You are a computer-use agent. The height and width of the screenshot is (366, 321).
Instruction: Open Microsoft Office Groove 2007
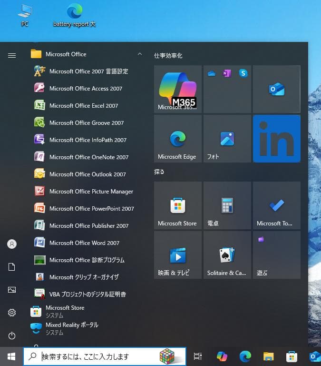86,123
